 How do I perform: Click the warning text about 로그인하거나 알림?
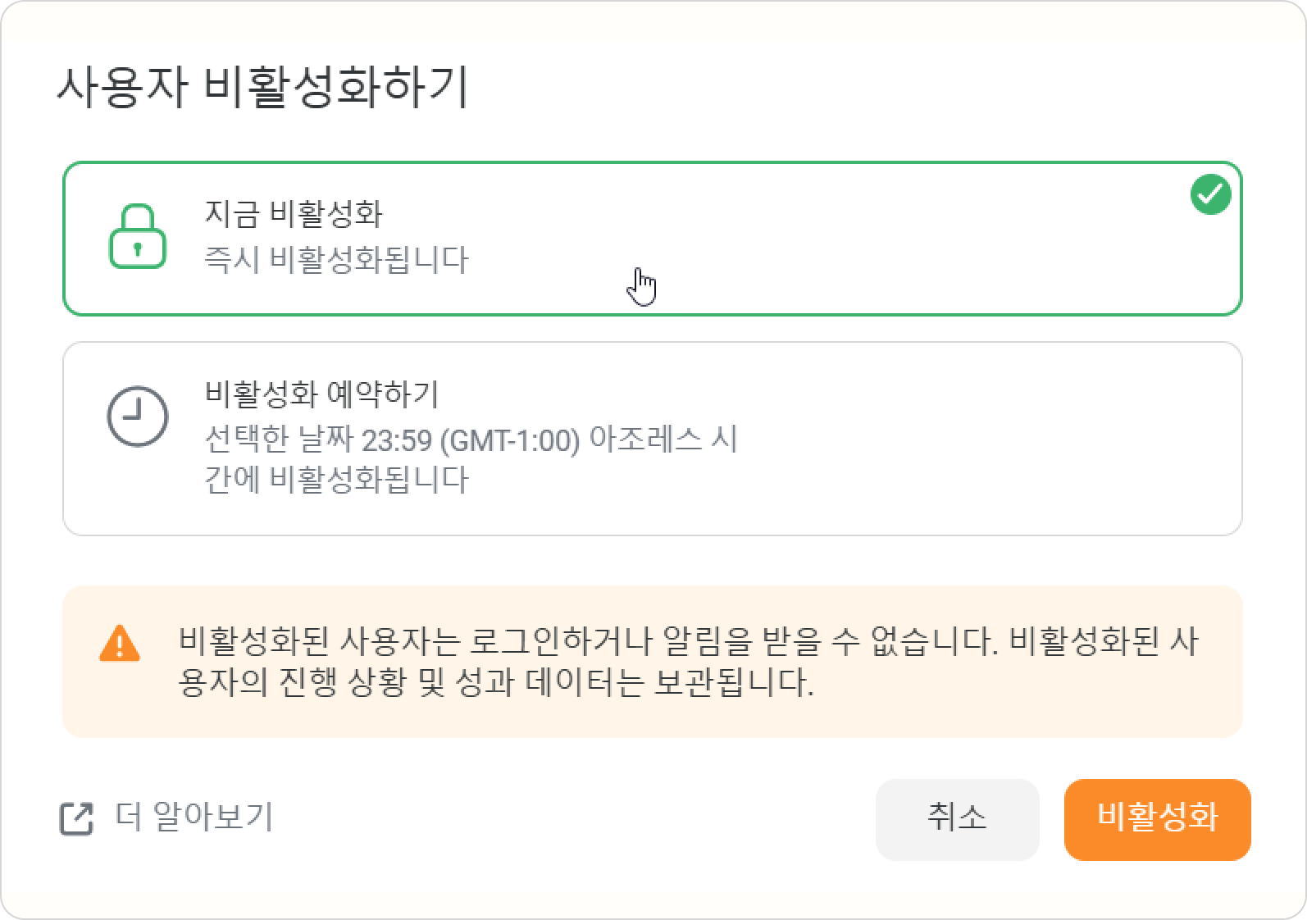(689, 641)
